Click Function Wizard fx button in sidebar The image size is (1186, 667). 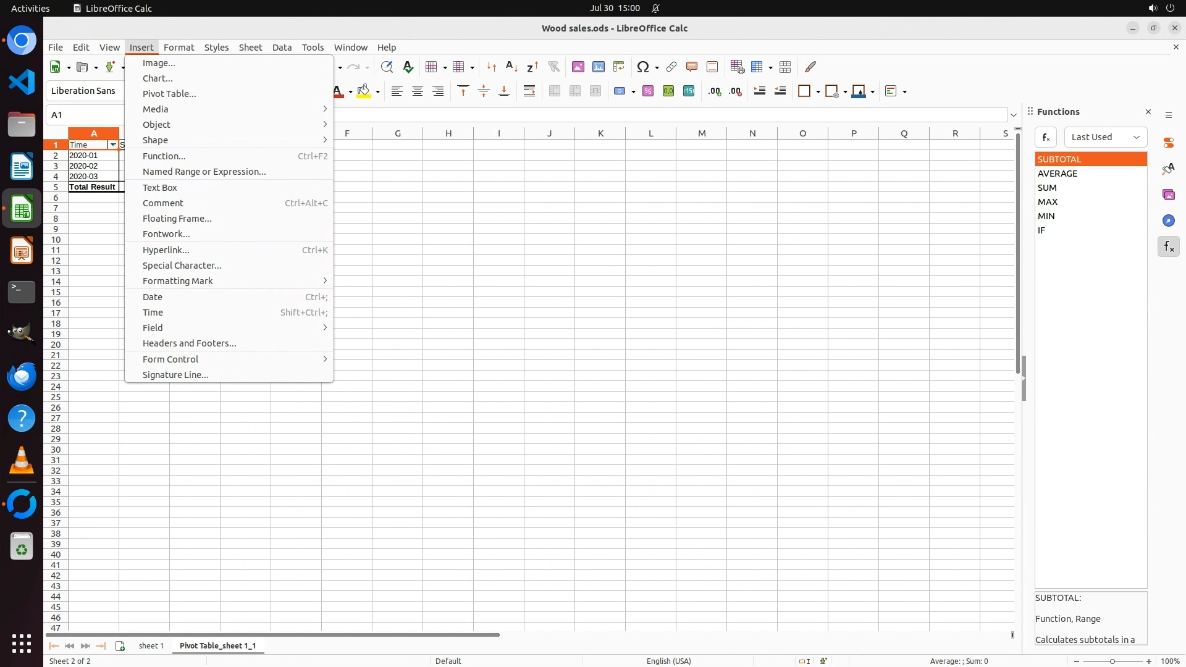(x=1046, y=137)
